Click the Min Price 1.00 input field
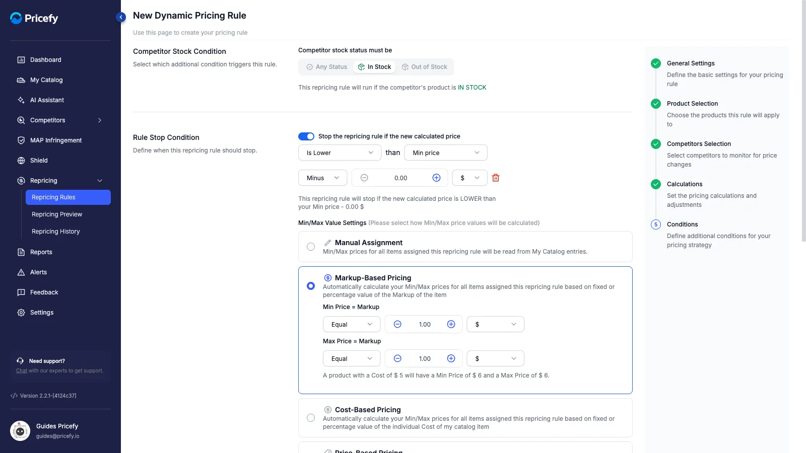 pos(425,324)
